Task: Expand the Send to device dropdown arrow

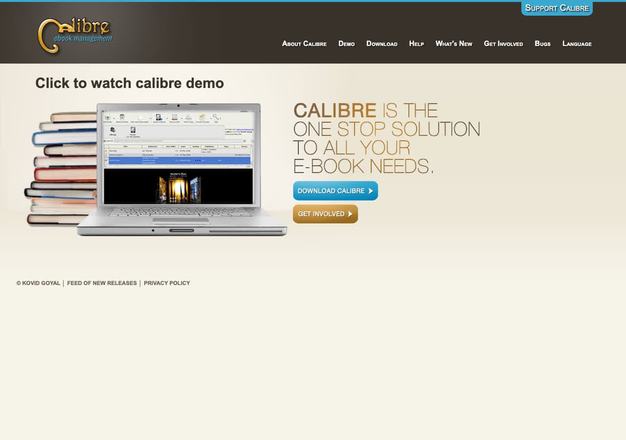Action: (167, 118)
